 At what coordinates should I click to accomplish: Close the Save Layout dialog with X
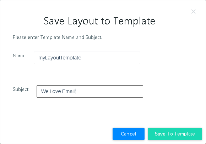(193, 12)
